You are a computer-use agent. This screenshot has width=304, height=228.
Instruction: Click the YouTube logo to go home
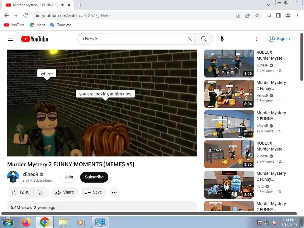35,39
